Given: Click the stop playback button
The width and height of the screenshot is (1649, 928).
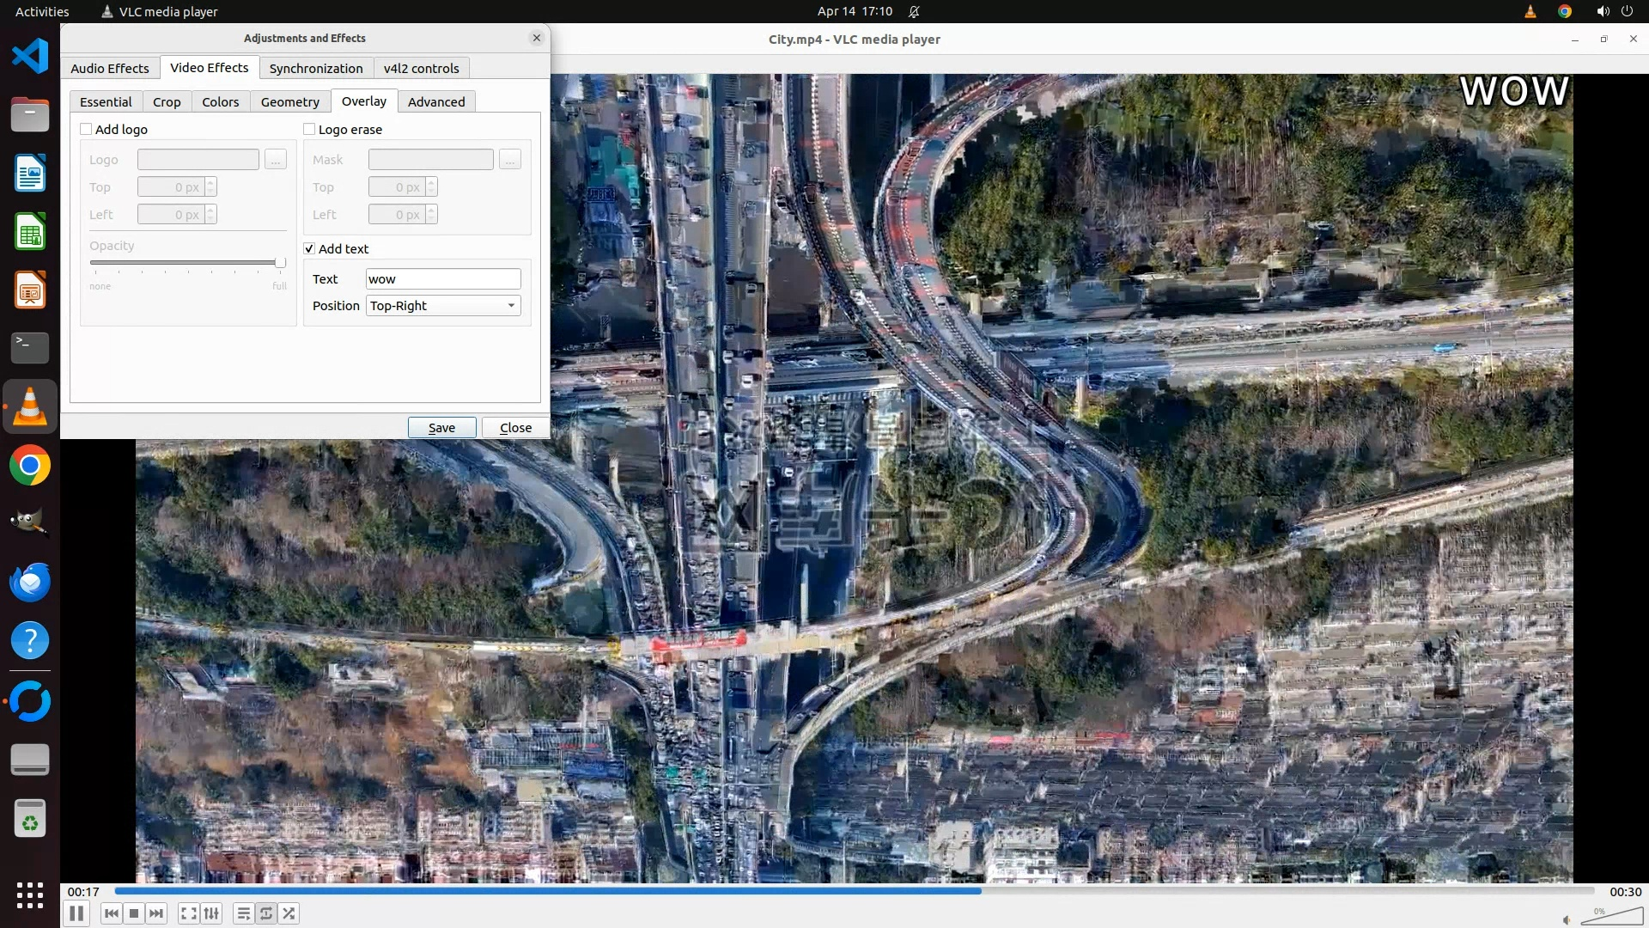Looking at the screenshot, I should pos(134,913).
